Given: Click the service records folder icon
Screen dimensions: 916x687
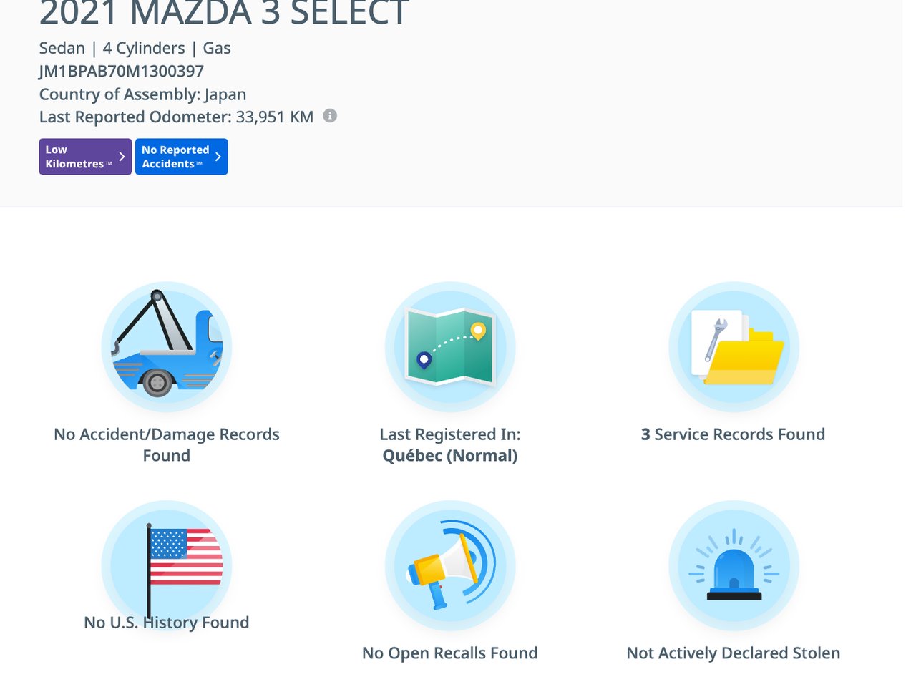Looking at the screenshot, I should (734, 347).
